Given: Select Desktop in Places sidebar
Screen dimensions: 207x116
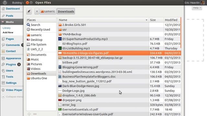Looking at the screenshot, I should (x=41, y=40).
